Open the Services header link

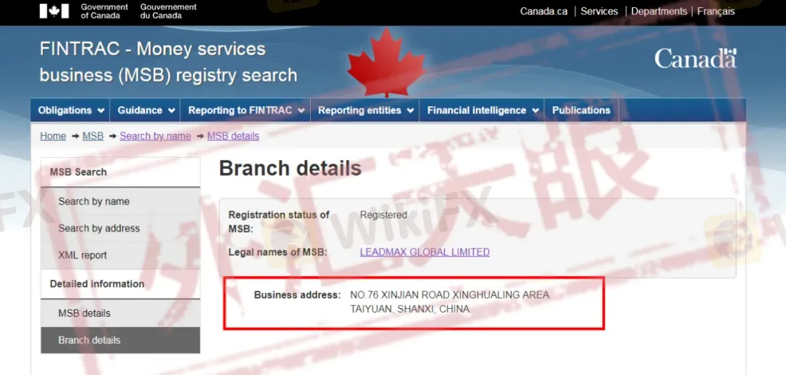[599, 11]
